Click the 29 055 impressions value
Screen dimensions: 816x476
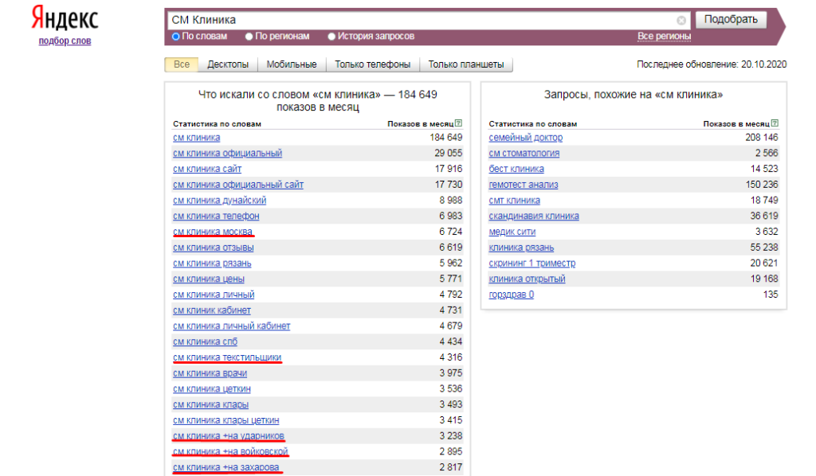pyautogui.click(x=448, y=154)
